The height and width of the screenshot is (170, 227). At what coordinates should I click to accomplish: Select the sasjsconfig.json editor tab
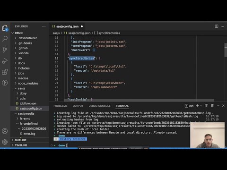[x=68, y=26]
